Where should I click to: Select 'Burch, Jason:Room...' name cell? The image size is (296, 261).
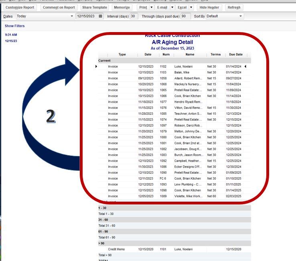click(189, 155)
